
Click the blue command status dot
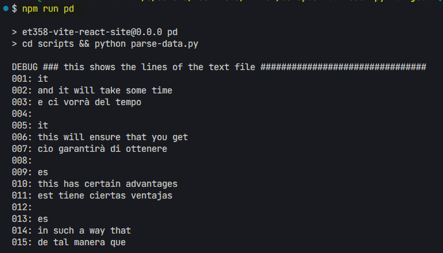[6, 8]
